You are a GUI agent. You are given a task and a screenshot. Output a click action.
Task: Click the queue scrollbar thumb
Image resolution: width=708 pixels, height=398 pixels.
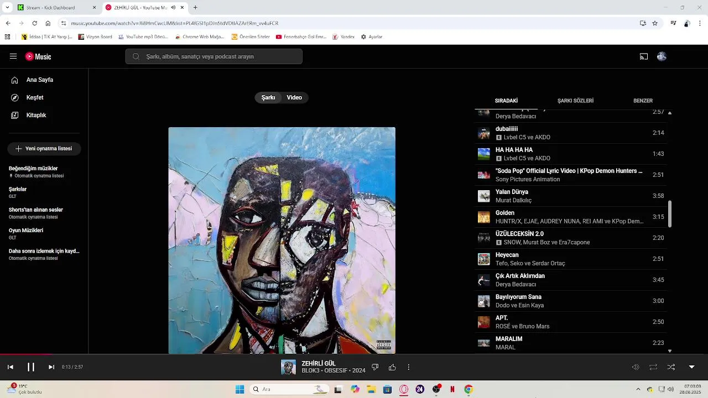click(x=670, y=214)
